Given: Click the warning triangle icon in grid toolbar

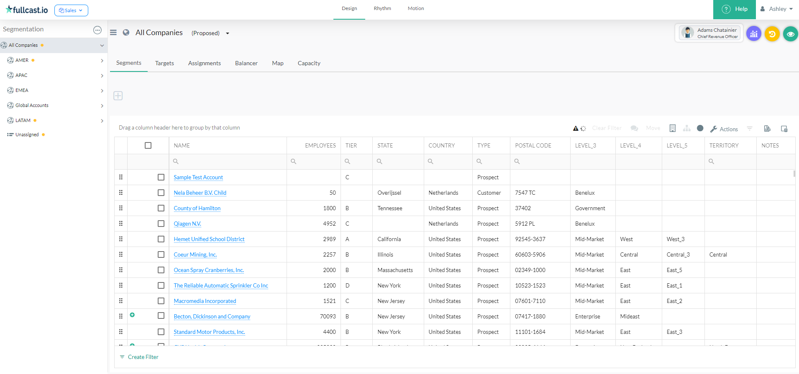Looking at the screenshot, I should coord(576,129).
